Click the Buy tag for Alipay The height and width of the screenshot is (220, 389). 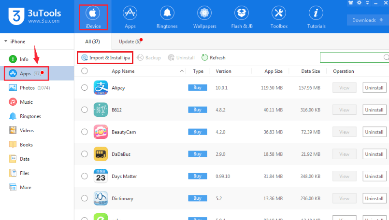pos(198,88)
